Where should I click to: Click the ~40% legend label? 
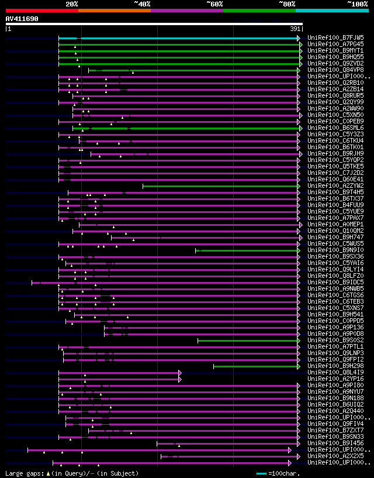[142, 4]
